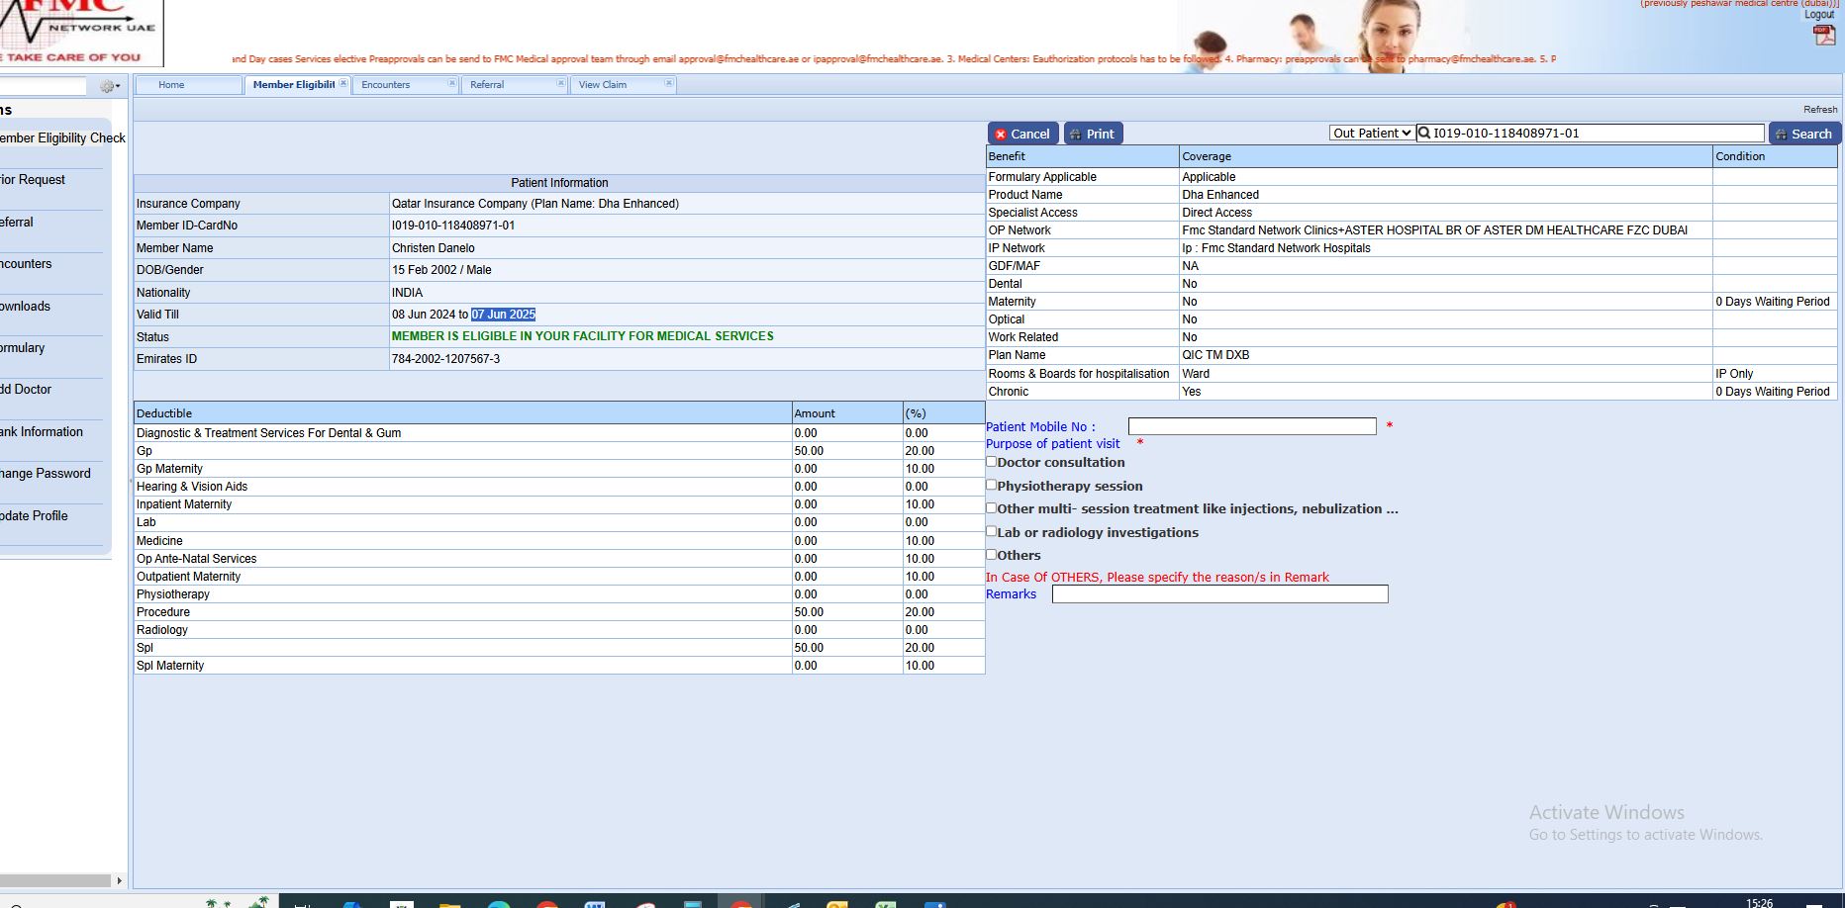1845x908 pixels.
Task: Close the Referral tab with x icon
Action: point(560,84)
